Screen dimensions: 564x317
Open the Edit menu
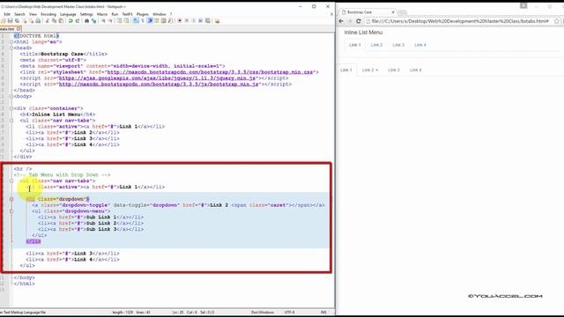[7, 14]
